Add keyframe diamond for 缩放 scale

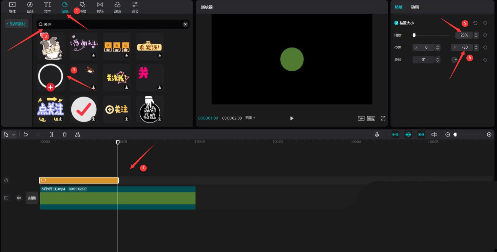[485, 35]
